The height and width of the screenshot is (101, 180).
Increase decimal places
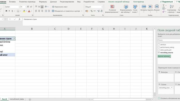tap(98, 11)
